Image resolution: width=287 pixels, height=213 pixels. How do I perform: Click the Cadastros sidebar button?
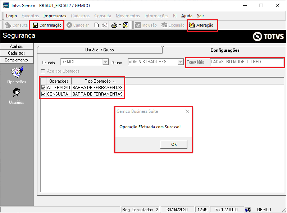(17, 53)
